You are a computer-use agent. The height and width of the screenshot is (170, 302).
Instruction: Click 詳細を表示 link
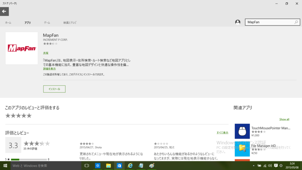coord(49,69)
